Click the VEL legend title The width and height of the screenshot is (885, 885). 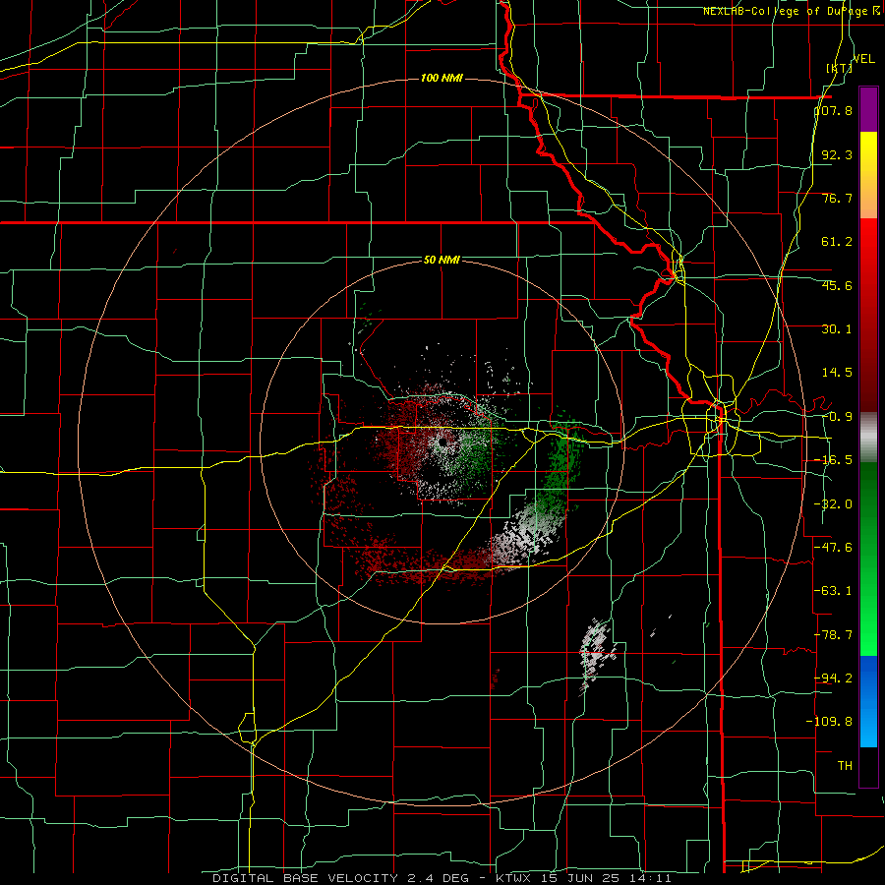(x=863, y=58)
